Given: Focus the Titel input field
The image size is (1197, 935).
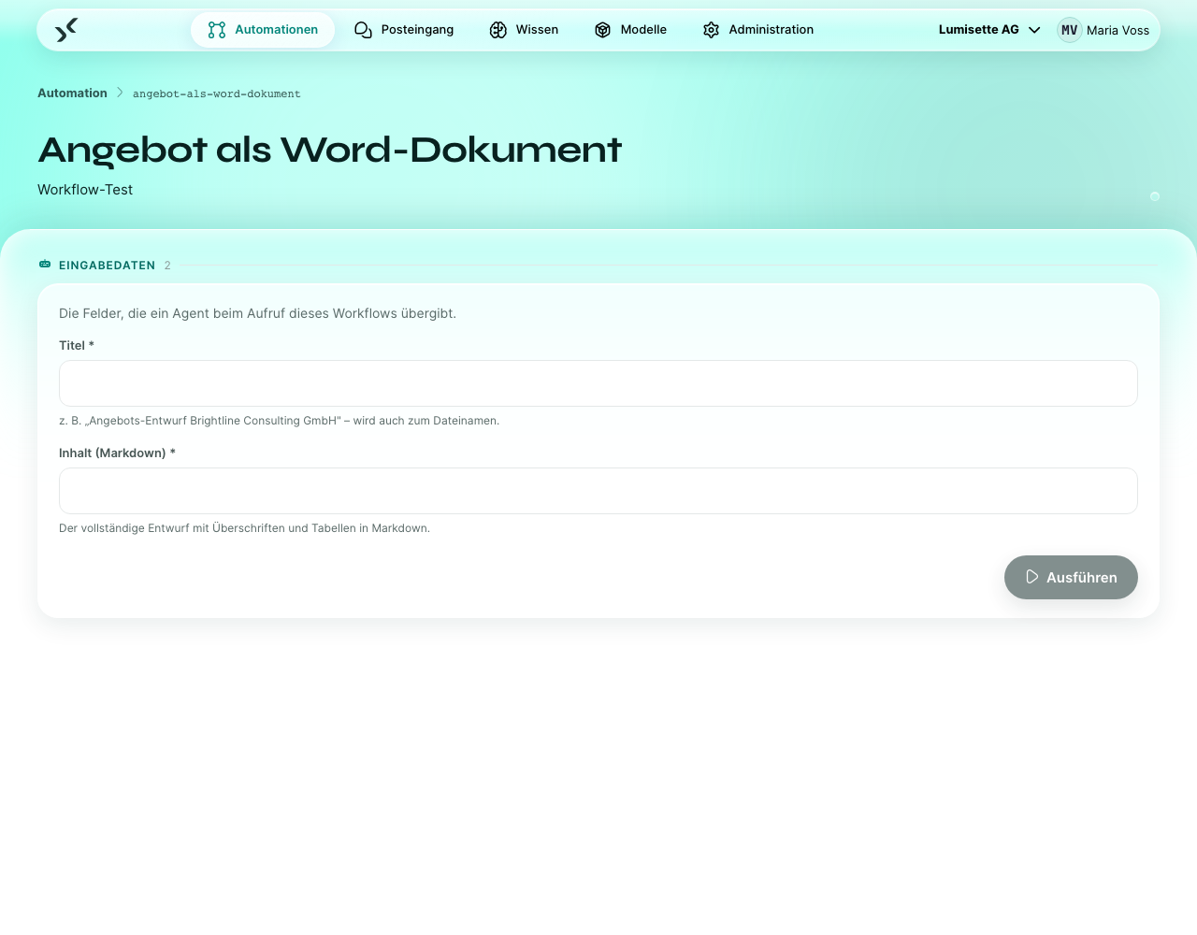Looking at the screenshot, I should point(598,383).
